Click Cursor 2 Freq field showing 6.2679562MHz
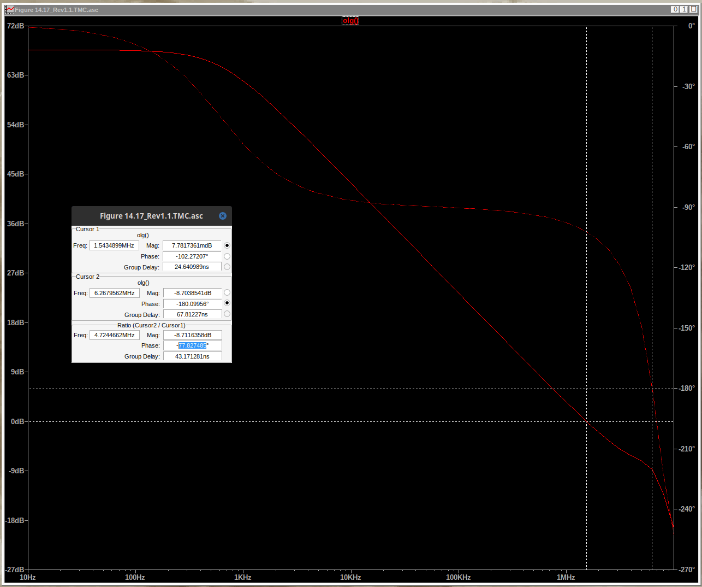 click(x=115, y=293)
